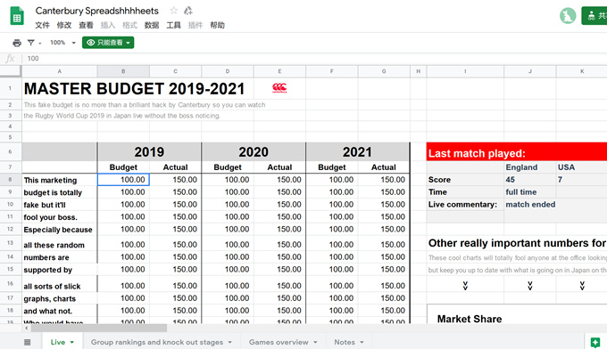Select column A header
This screenshot has height=349, width=607.
coord(59,71)
